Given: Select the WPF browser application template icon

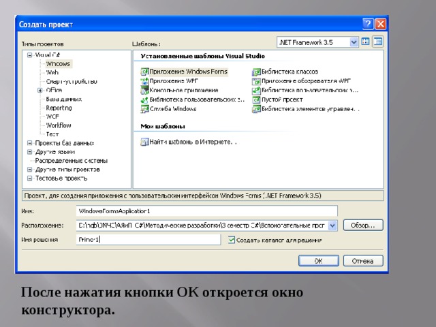Looking at the screenshot, I should [256, 81].
